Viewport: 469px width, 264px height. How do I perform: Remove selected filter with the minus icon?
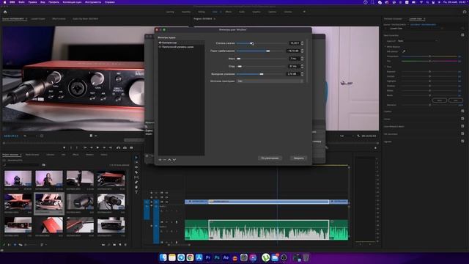pos(164,160)
